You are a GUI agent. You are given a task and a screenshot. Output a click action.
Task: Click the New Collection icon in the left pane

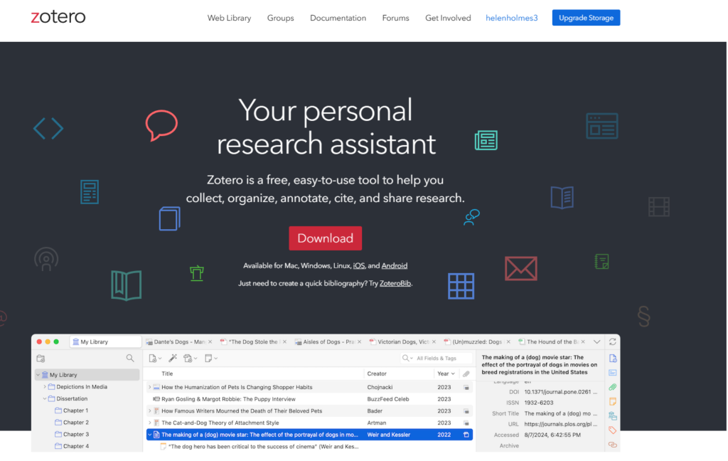pos(41,359)
